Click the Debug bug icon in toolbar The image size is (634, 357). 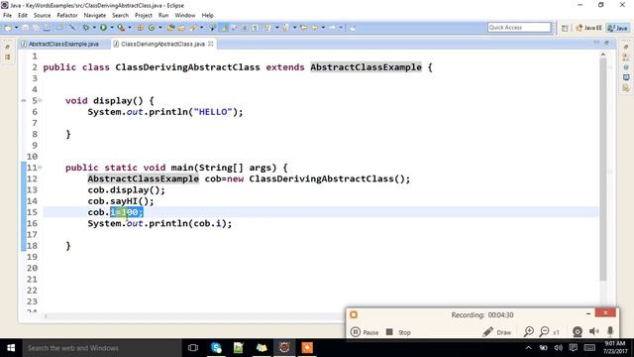tap(86, 28)
